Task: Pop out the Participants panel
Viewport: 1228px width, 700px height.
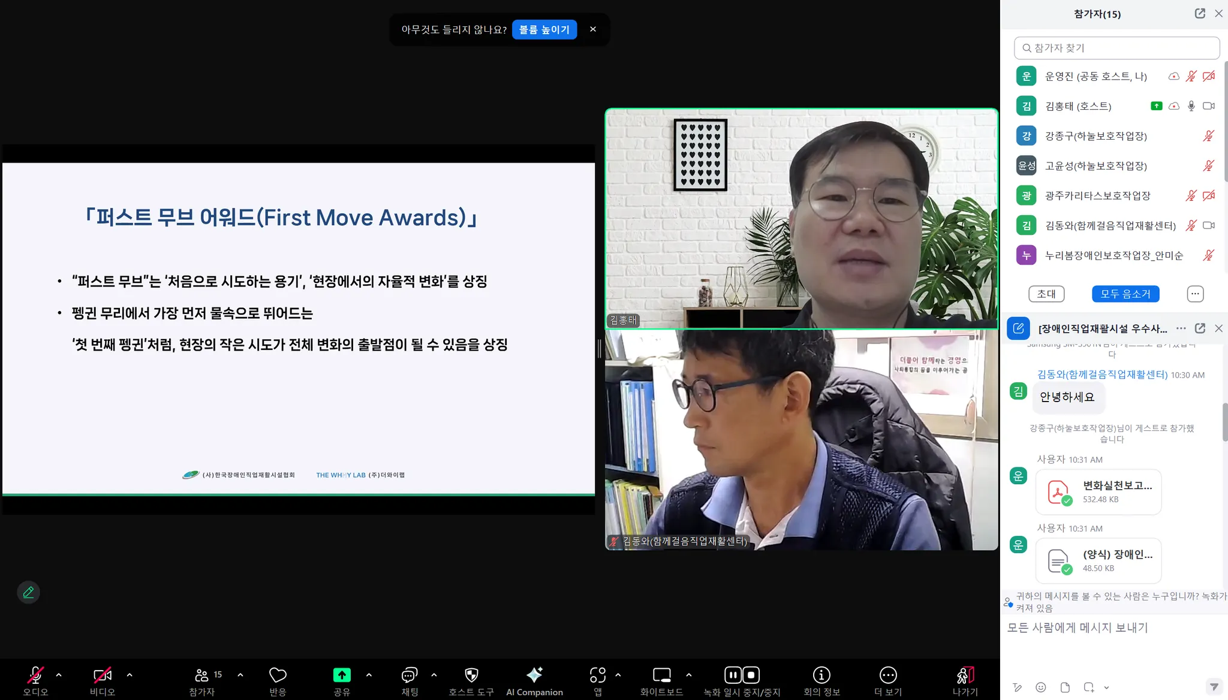Action: 1200,13
